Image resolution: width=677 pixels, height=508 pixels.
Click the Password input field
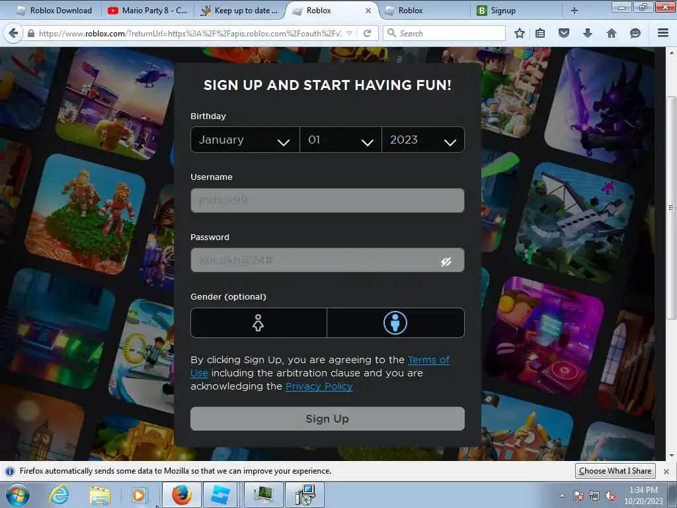pos(327,260)
